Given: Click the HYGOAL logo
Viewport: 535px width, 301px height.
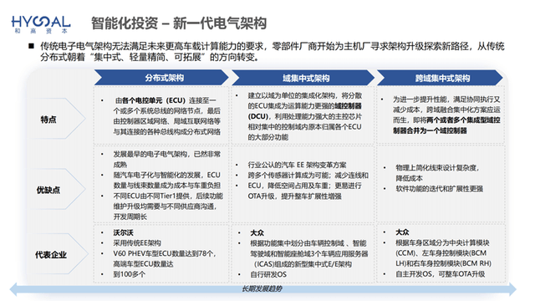Looking at the screenshot, I should pos(41,24).
